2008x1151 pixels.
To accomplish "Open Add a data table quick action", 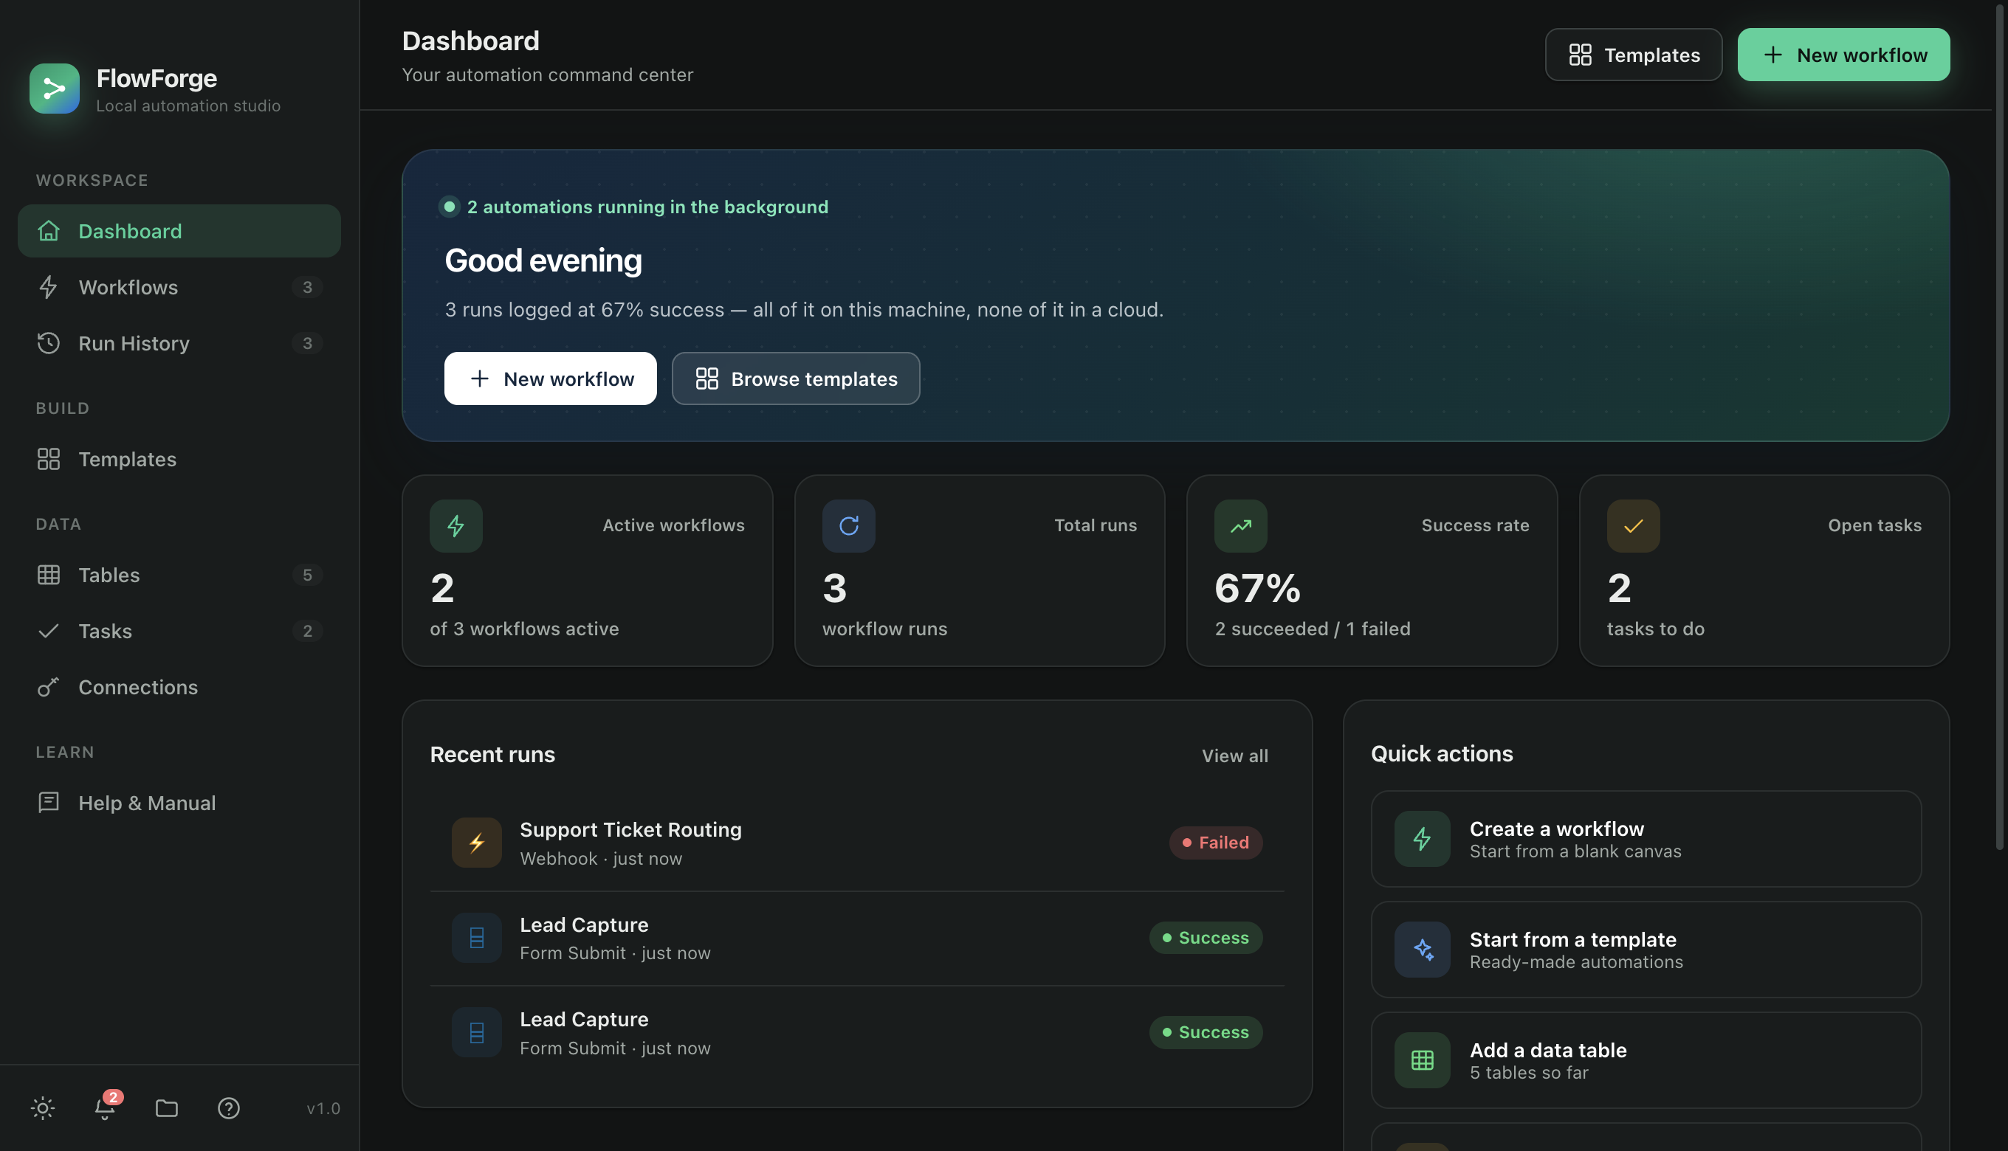I will click(1646, 1060).
